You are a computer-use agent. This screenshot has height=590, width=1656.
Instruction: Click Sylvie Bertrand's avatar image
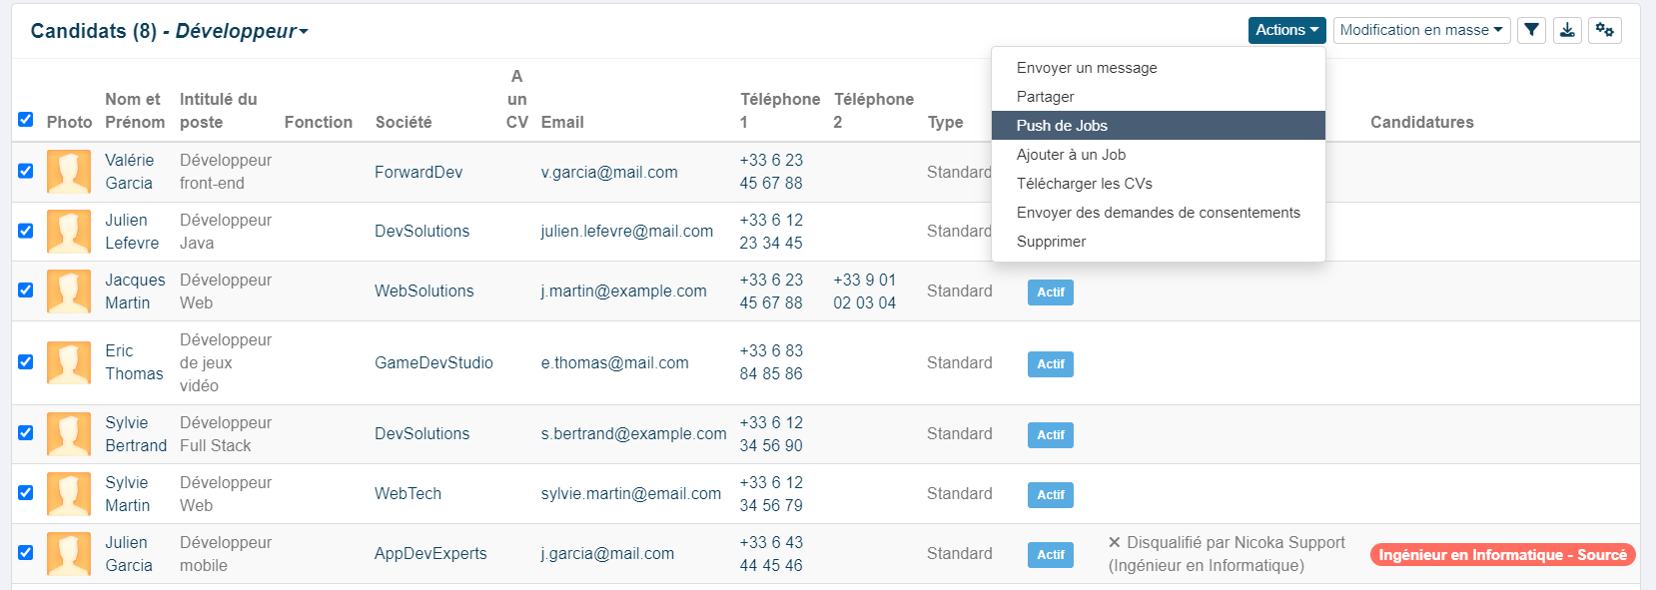[69, 434]
